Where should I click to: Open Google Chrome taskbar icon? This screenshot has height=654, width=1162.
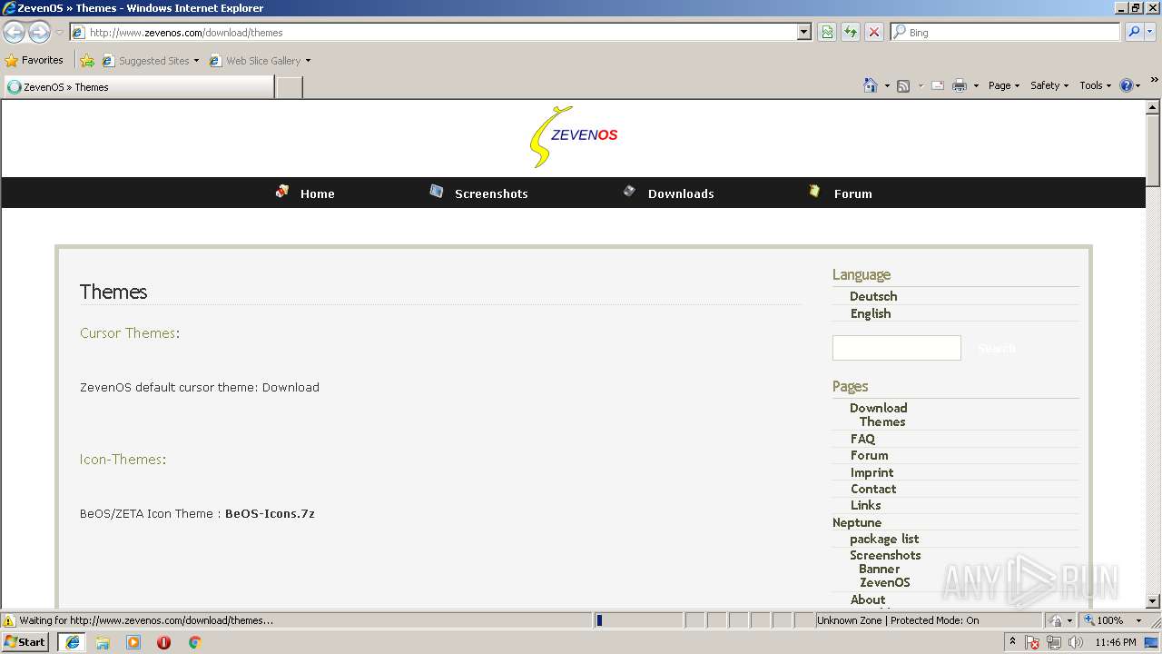coord(194,642)
